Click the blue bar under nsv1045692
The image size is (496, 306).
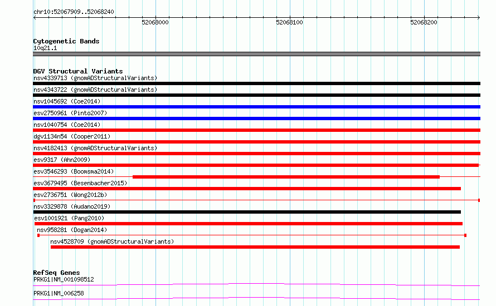pos(256,107)
